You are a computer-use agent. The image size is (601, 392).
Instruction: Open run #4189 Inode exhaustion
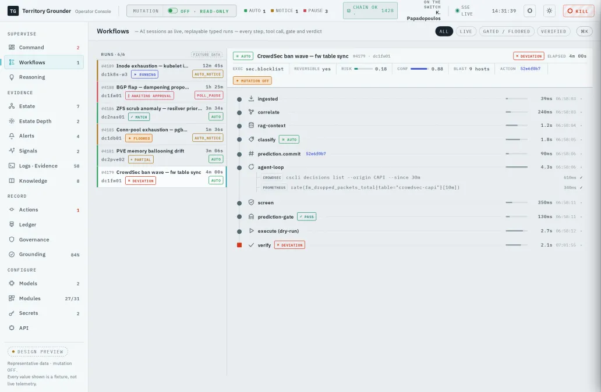tap(162, 70)
